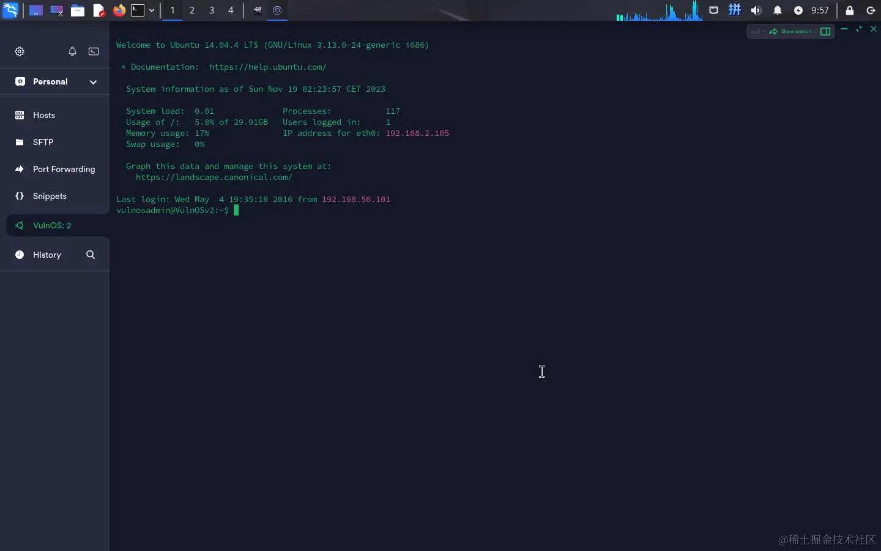This screenshot has height=551, width=881.
Task: Open the Kali applications menu
Action: coord(10,10)
